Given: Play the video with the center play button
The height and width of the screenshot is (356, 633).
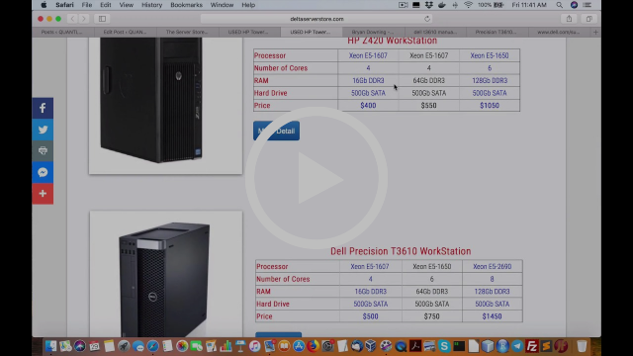Looking at the screenshot, I should [316, 178].
